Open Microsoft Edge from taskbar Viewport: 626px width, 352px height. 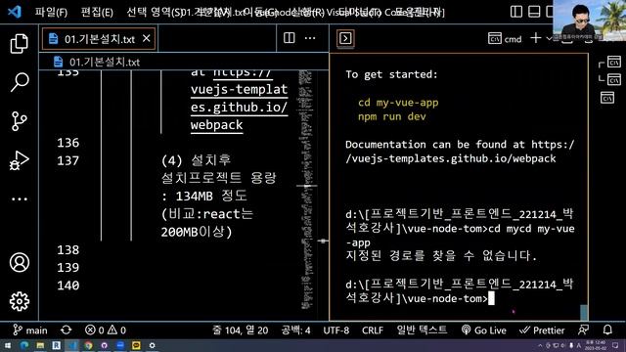(x=23, y=345)
